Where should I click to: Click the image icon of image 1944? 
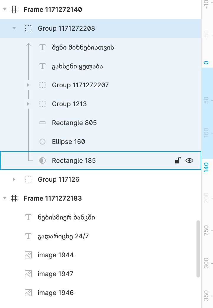(28, 255)
